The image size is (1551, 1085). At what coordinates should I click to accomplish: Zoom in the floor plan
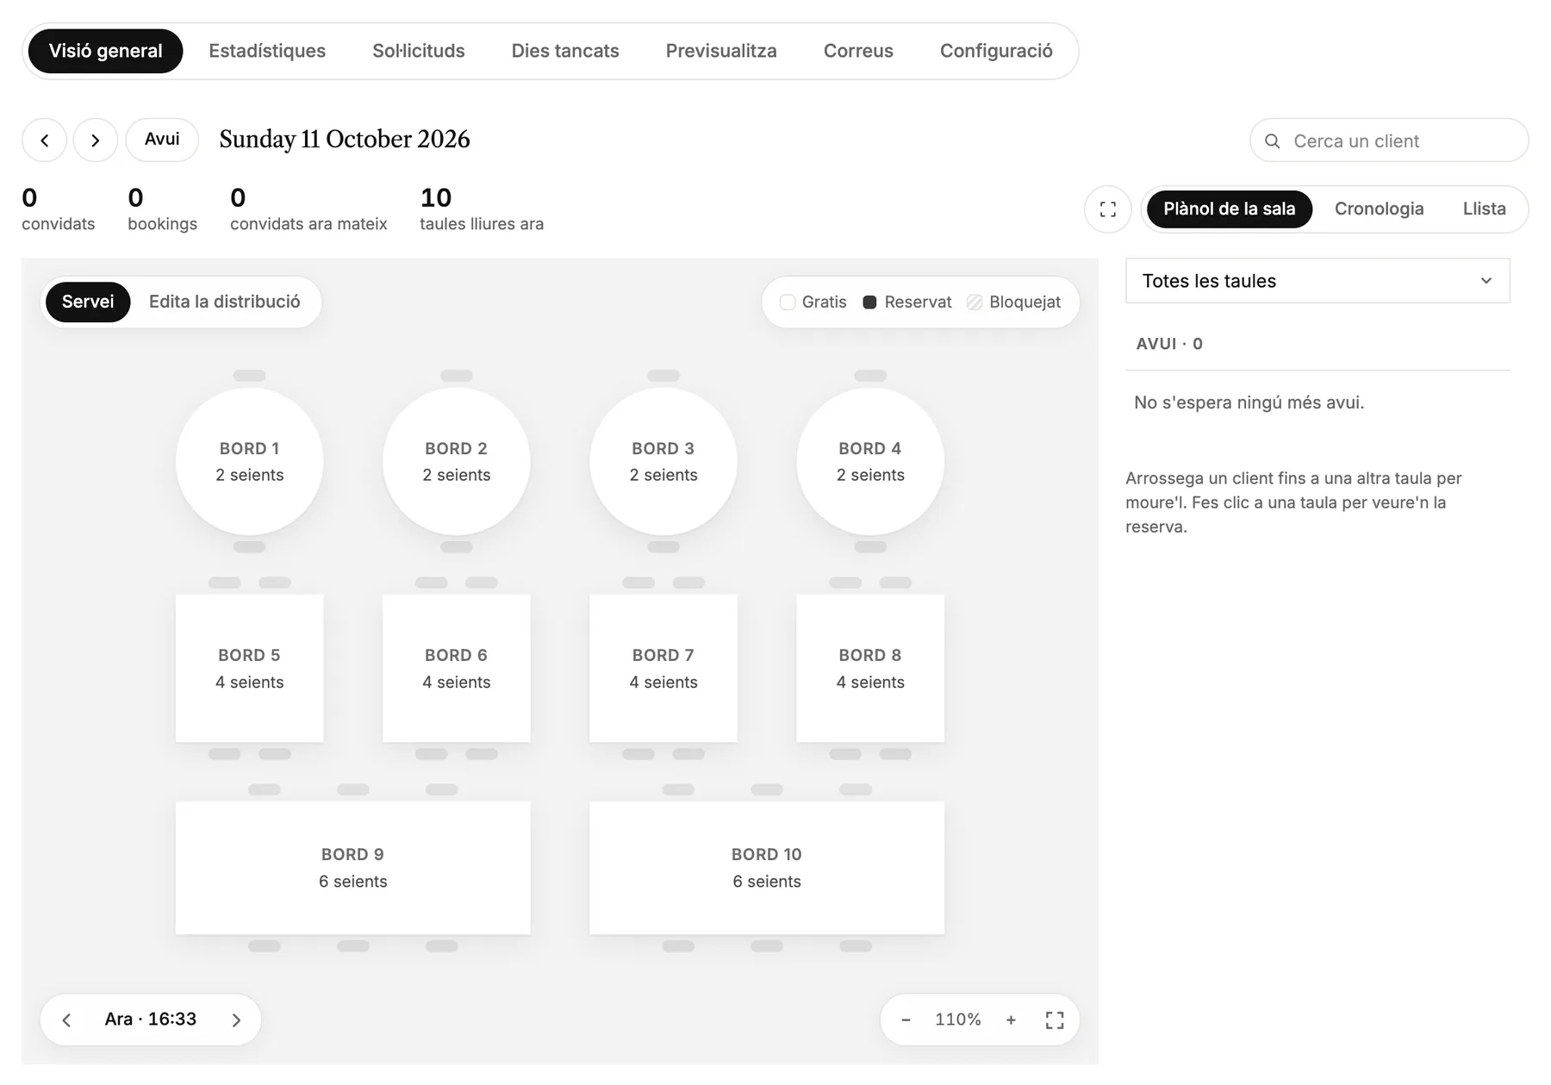1011,1020
